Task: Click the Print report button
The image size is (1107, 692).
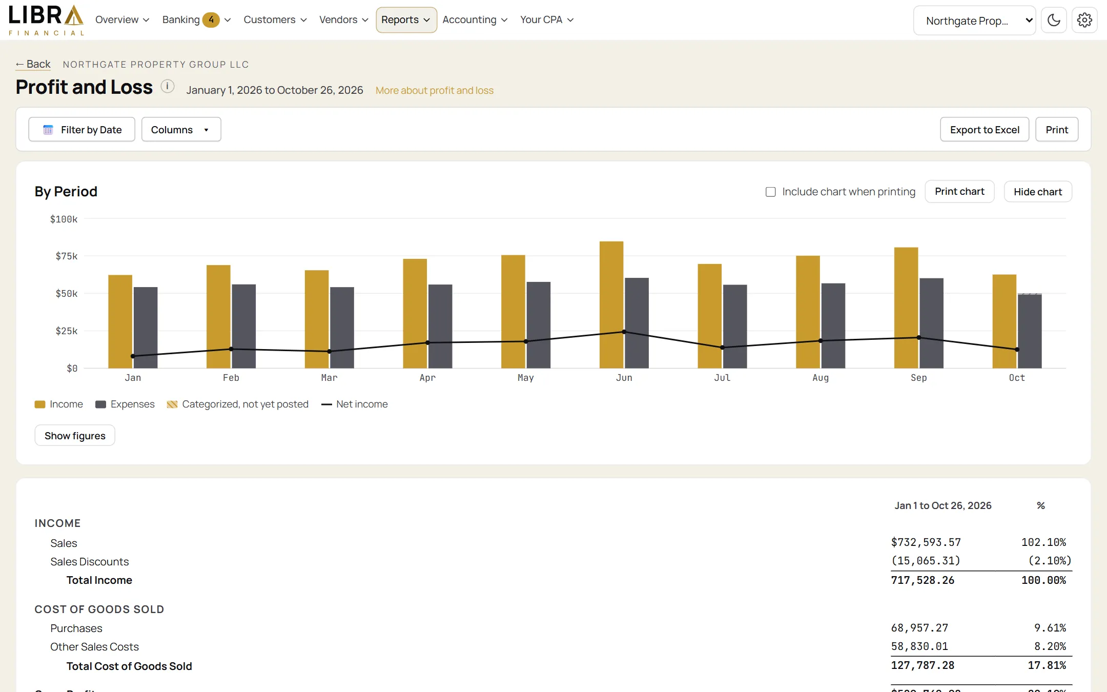Action: [x=1057, y=130]
